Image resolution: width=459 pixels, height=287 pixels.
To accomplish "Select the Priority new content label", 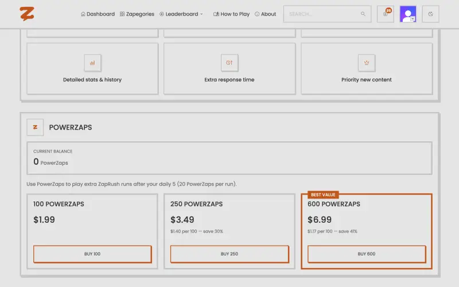I will coord(367,80).
